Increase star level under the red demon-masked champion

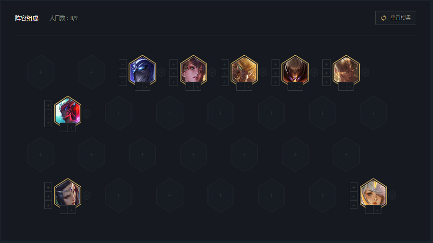click(x=72, y=128)
